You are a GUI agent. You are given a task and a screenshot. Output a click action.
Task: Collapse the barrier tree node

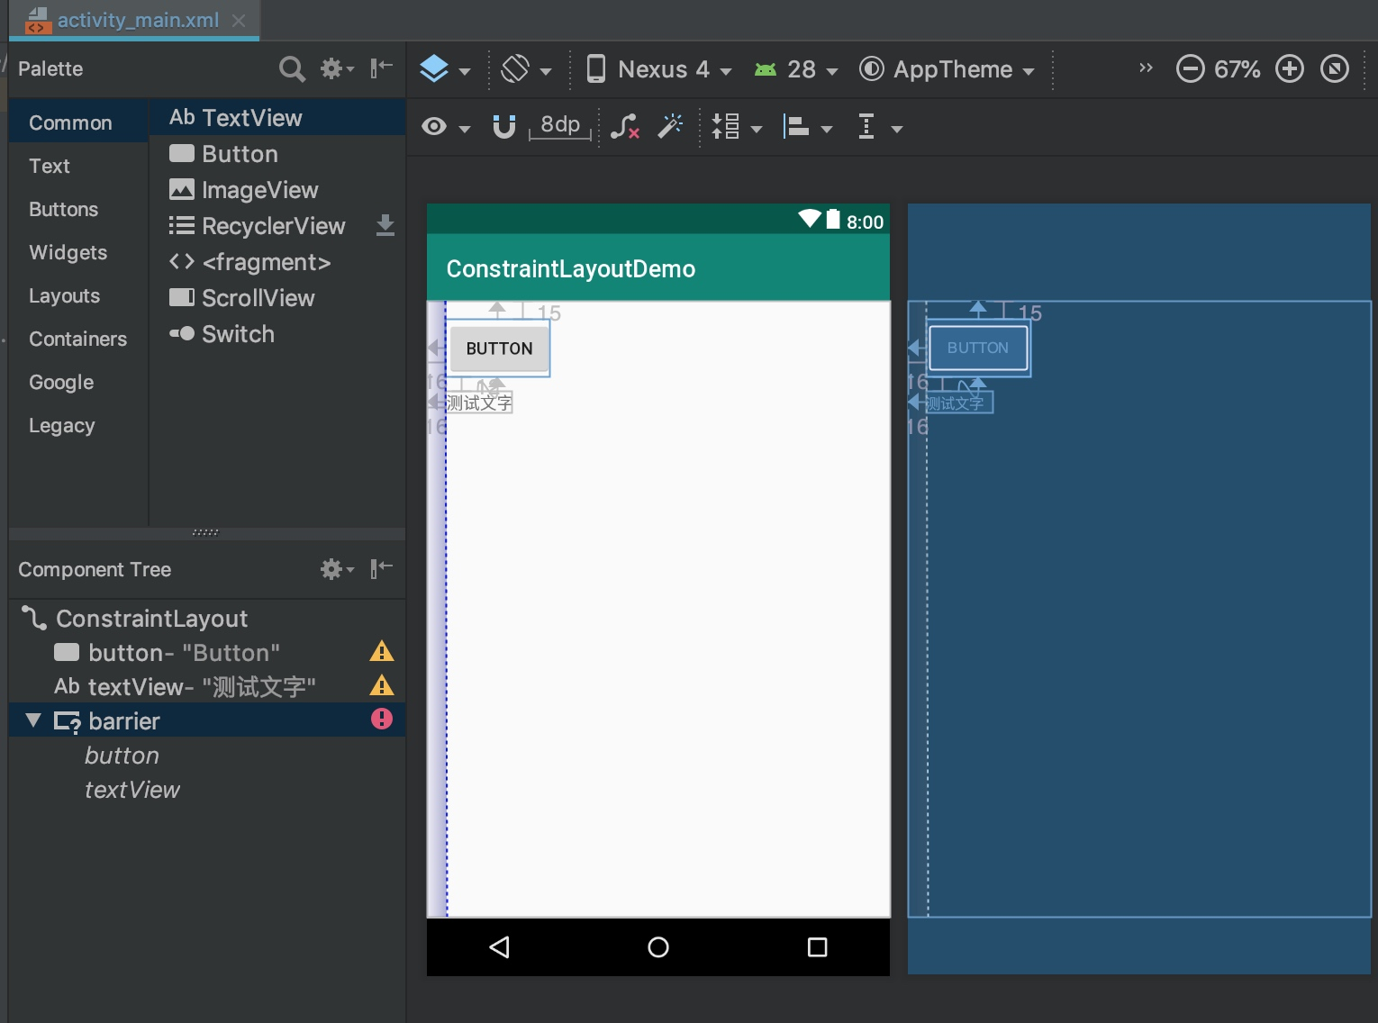(33, 720)
